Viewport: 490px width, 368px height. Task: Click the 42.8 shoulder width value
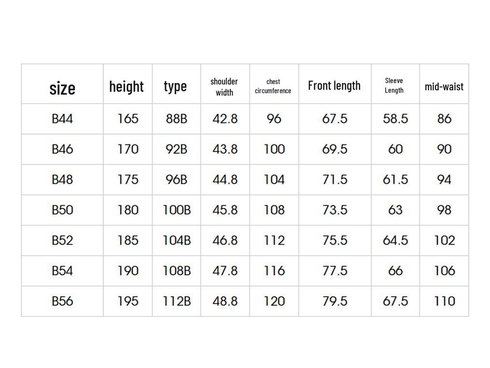pyautogui.click(x=225, y=119)
